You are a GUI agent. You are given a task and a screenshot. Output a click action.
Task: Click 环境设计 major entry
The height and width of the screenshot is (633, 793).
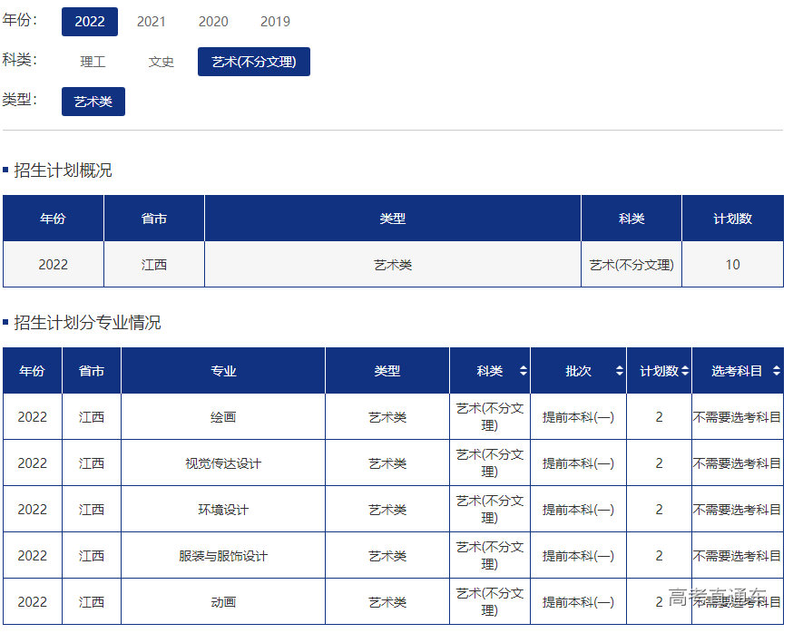pyautogui.click(x=223, y=510)
